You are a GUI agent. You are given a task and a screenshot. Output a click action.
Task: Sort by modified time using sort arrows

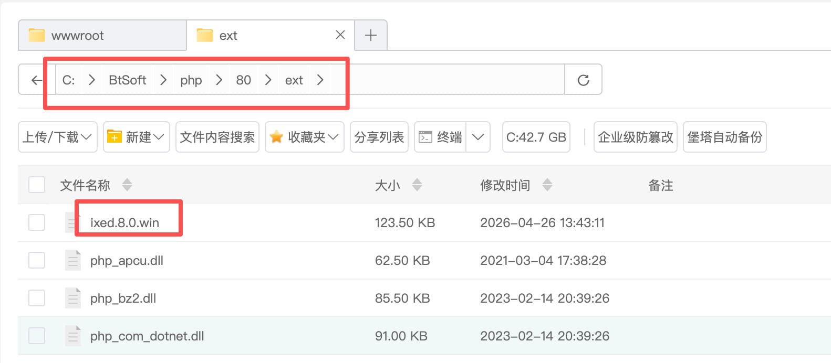click(x=547, y=185)
